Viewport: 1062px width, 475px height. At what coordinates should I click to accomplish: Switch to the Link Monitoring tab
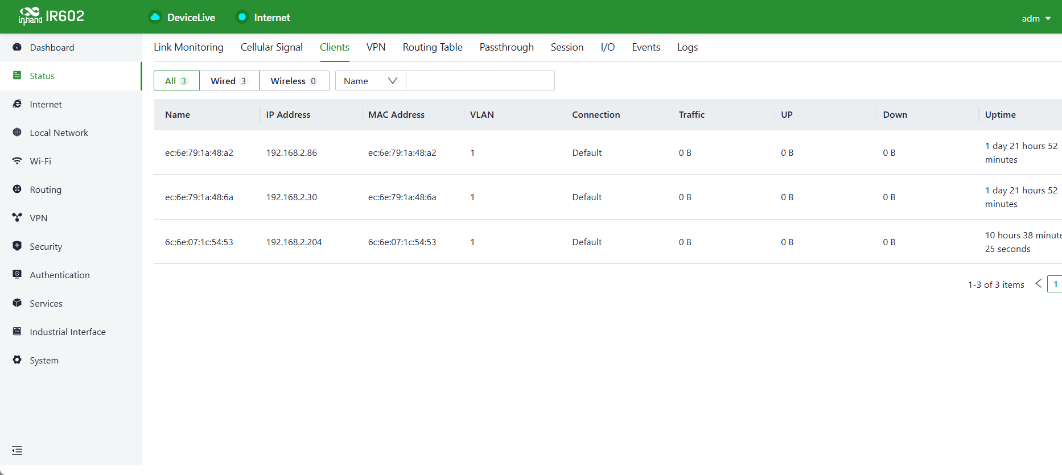[188, 47]
